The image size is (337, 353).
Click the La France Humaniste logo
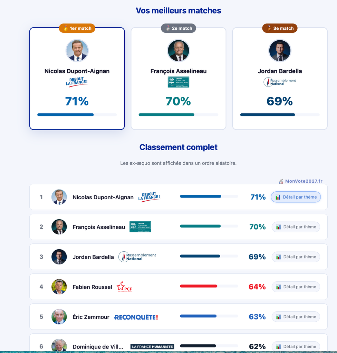point(152,346)
